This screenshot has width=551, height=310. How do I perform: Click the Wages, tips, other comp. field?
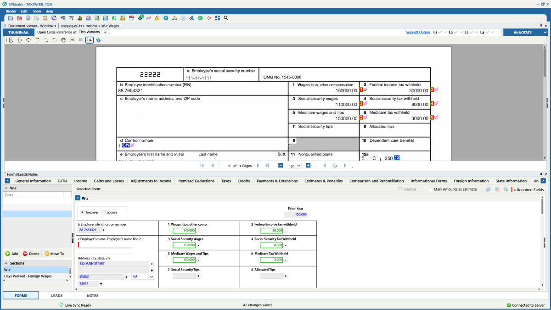click(184, 230)
